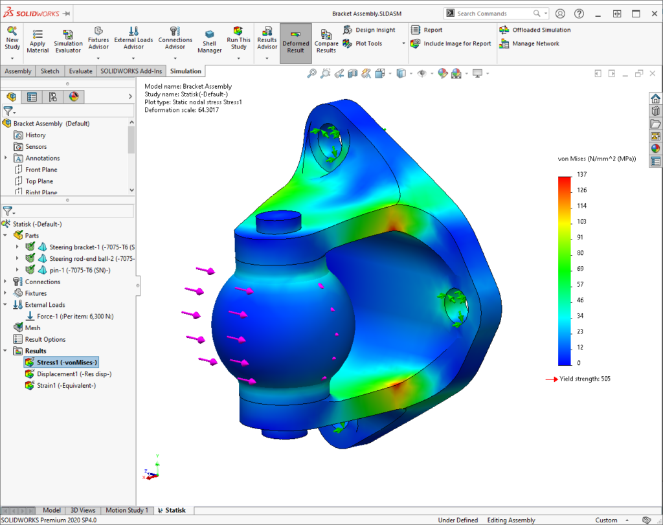Click the Design Insight icon
This screenshot has height=525, width=663.
(348, 30)
